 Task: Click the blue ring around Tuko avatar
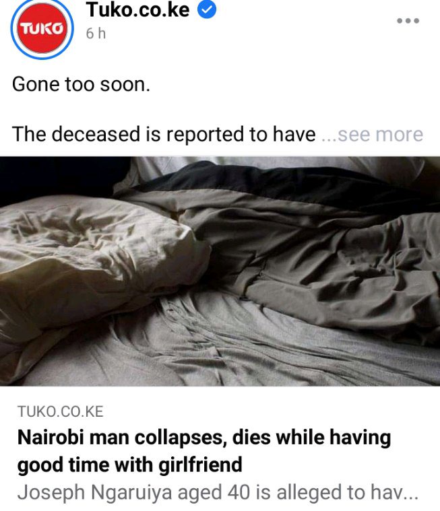tap(42, 2)
